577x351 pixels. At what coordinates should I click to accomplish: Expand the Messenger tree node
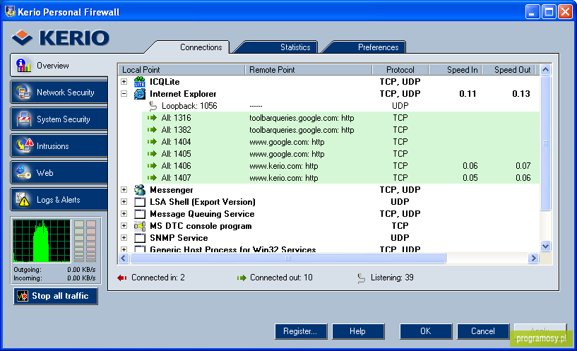pos(124,190)
